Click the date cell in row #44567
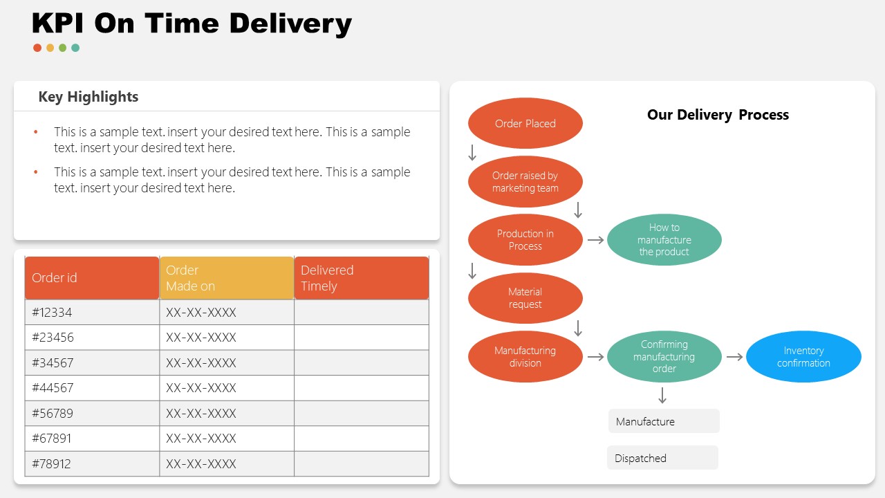 click(227, 388)
